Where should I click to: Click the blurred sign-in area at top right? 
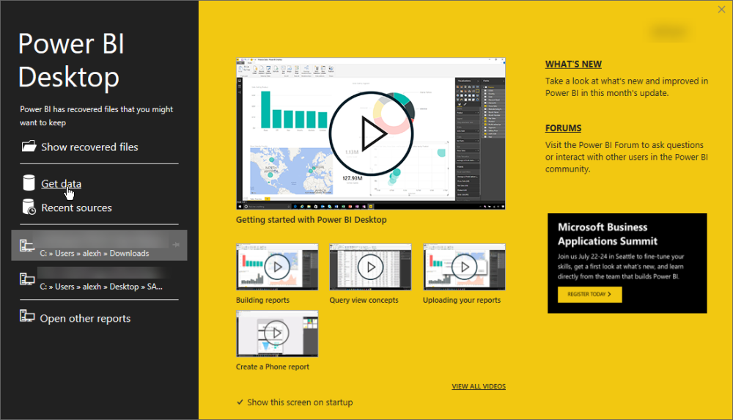[x=670, y=32]
